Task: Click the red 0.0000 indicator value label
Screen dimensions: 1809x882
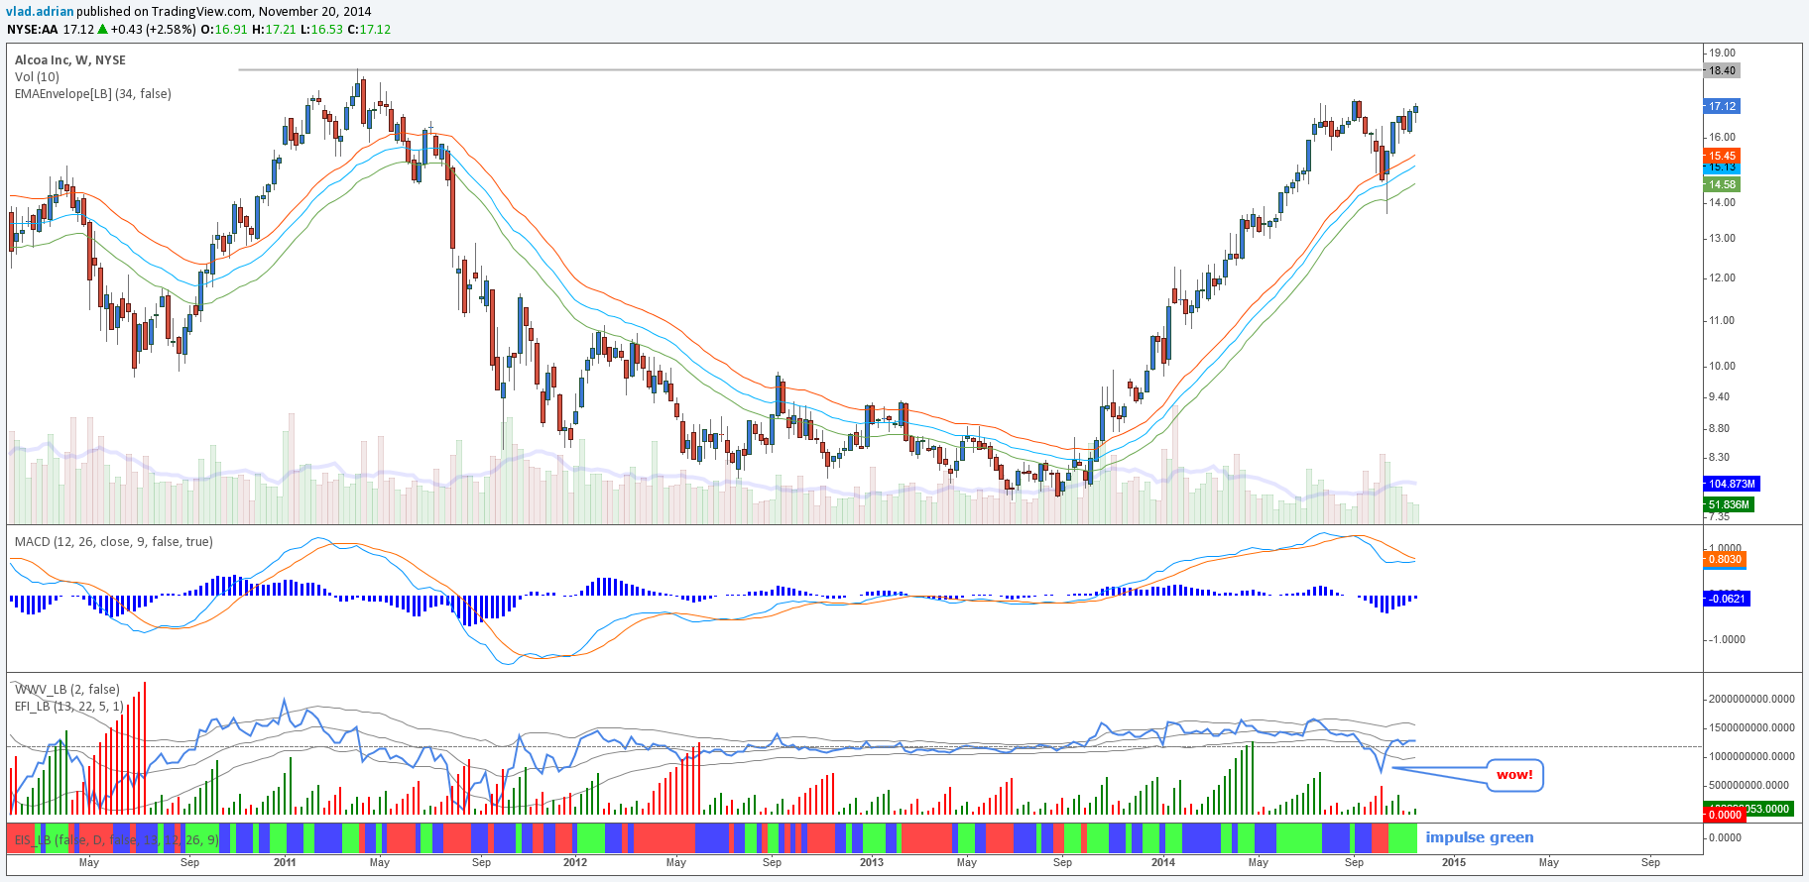Action: [x=1725, y=815]
